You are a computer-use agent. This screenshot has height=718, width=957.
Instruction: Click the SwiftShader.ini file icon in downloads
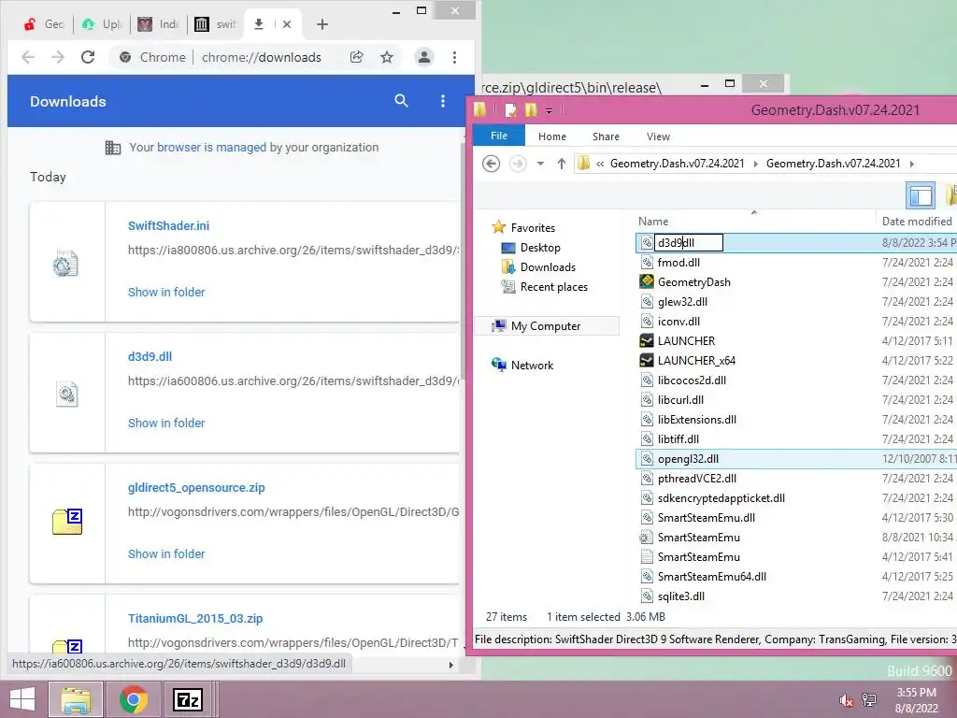coord(65,264)
